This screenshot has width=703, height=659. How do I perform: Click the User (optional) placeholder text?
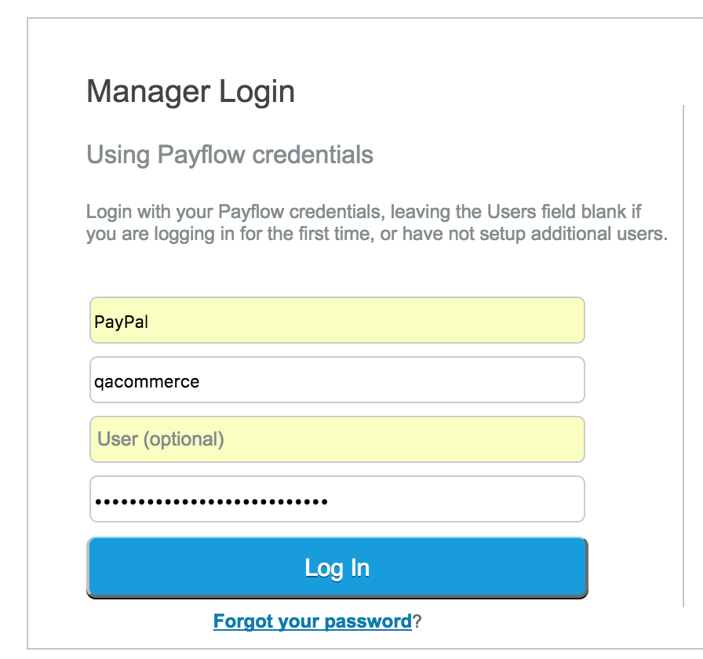tap(161, 439)
